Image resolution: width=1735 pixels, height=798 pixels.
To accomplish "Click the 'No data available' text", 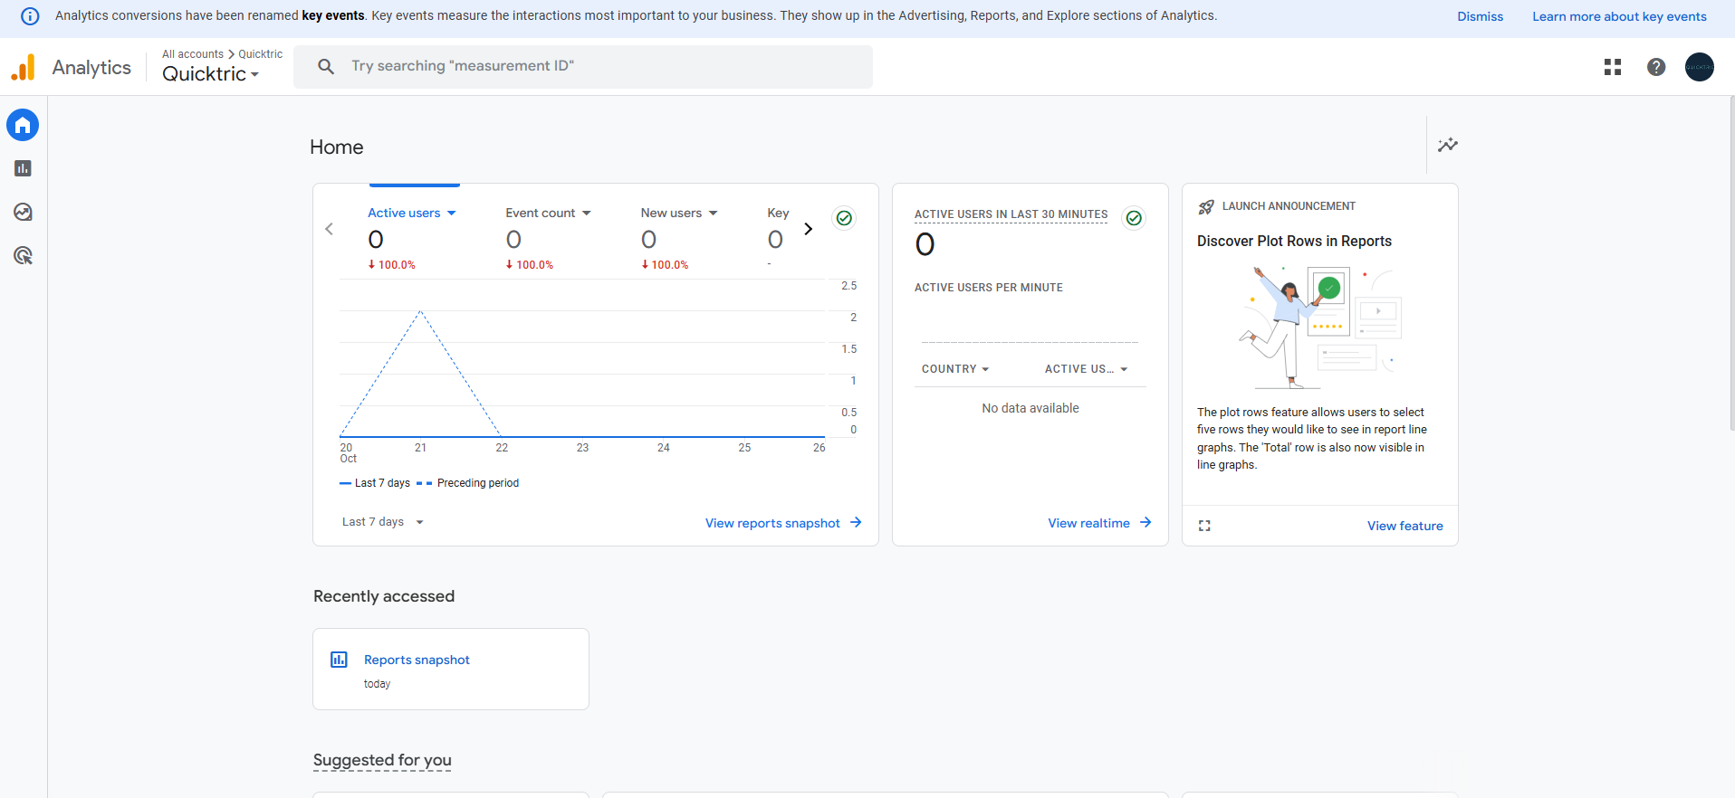I will pyautogui.click(x=1030, y=408).
